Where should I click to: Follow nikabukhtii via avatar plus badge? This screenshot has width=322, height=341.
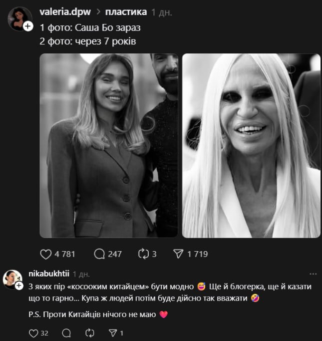(19, 286)
